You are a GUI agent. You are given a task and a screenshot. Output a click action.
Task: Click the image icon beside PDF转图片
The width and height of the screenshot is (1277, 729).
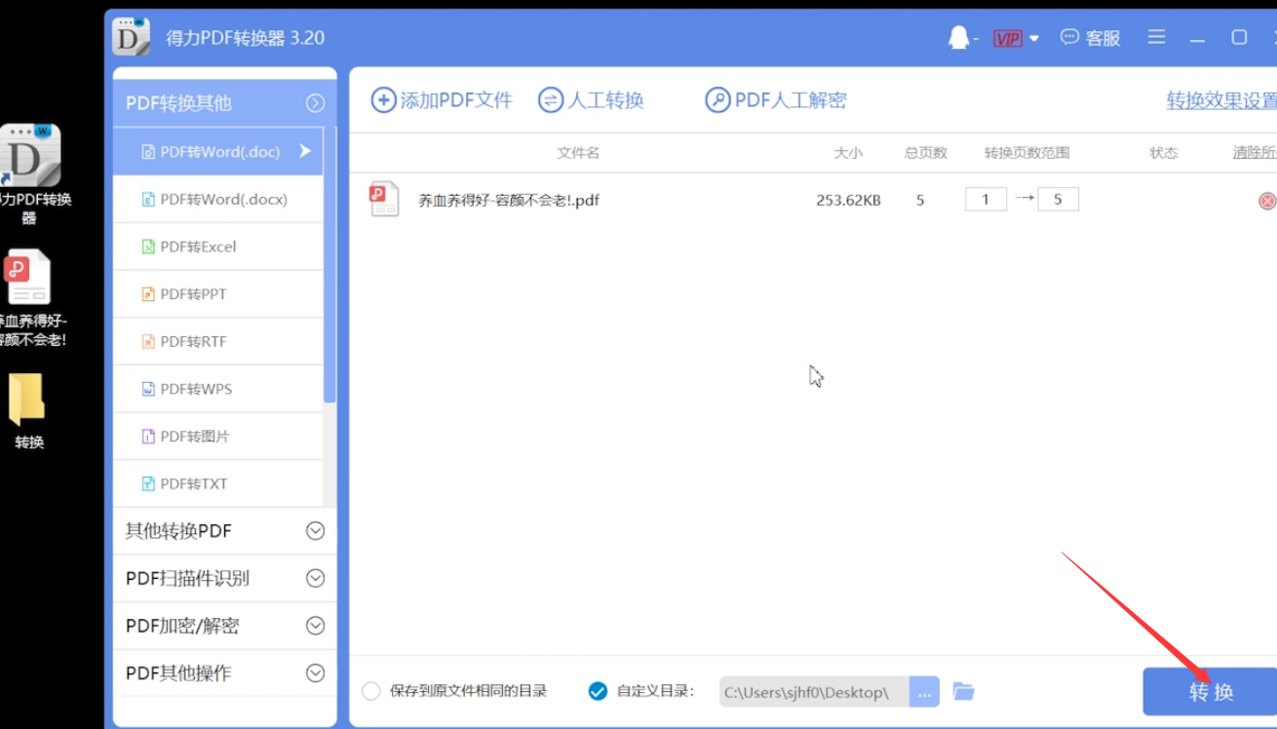(x=148, y=437)
